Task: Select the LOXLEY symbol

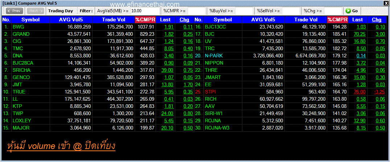Action: [22, 121]
